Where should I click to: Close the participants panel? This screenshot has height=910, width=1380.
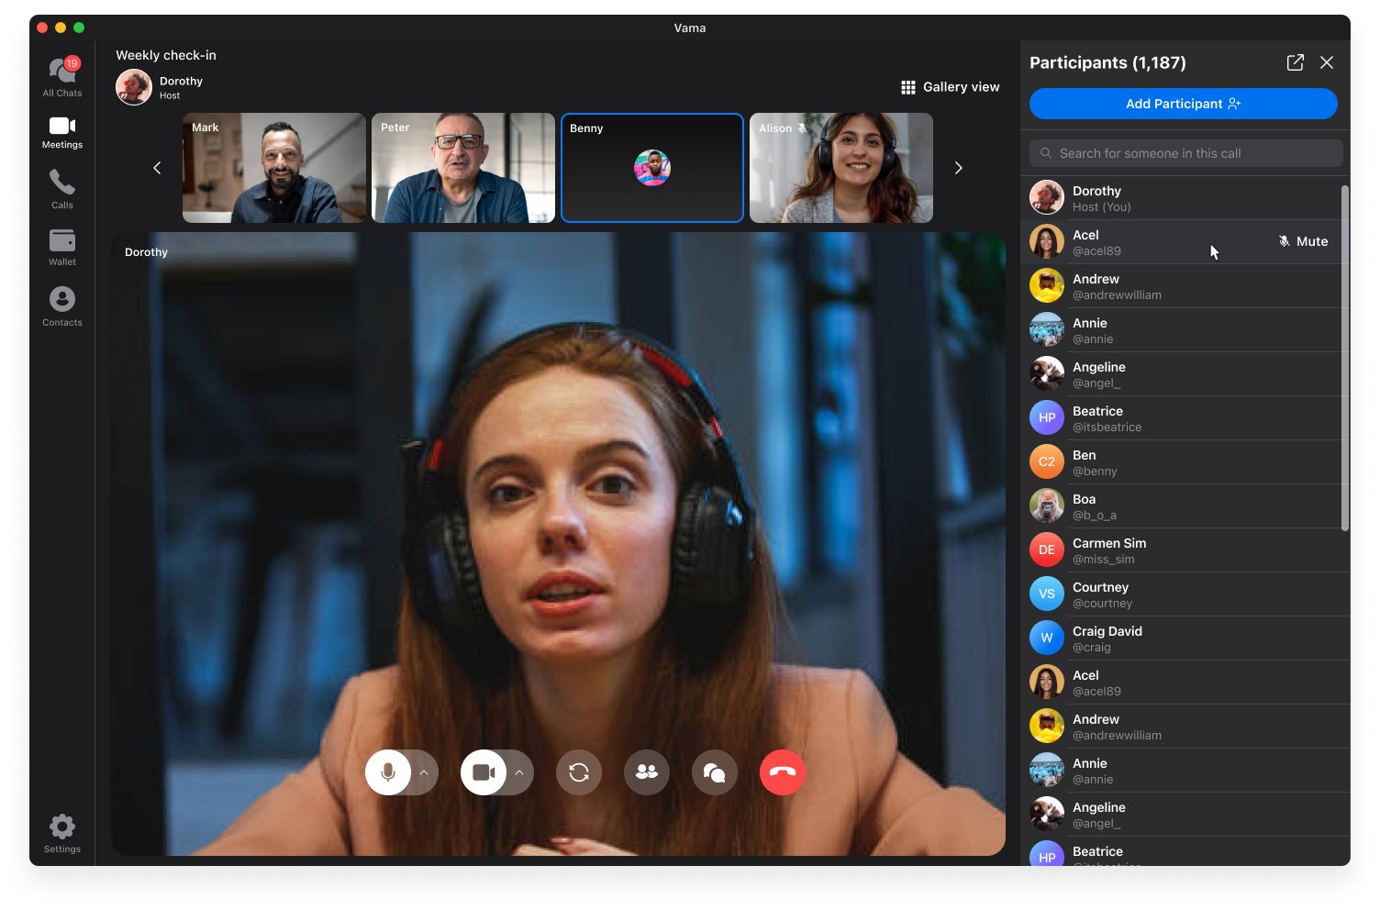[x=1327, y=62]
